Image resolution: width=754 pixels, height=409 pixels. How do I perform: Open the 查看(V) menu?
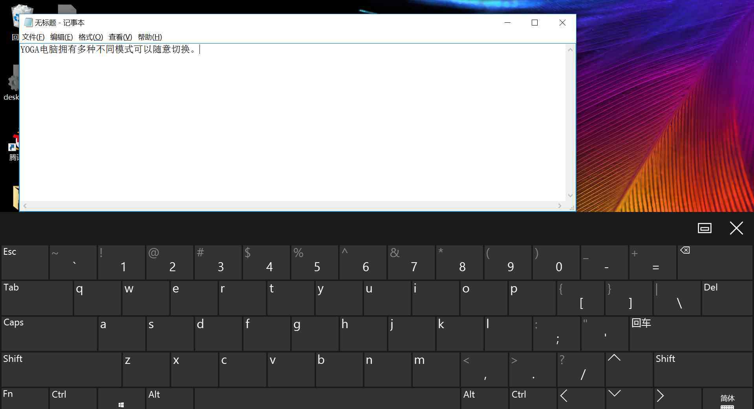[120, 37]
